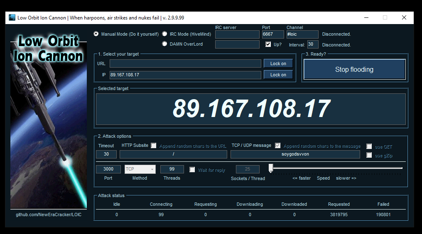Open the github.com/NewEraCracker/LOIC link
422x234 pixels.
click(x=49, y=214)
